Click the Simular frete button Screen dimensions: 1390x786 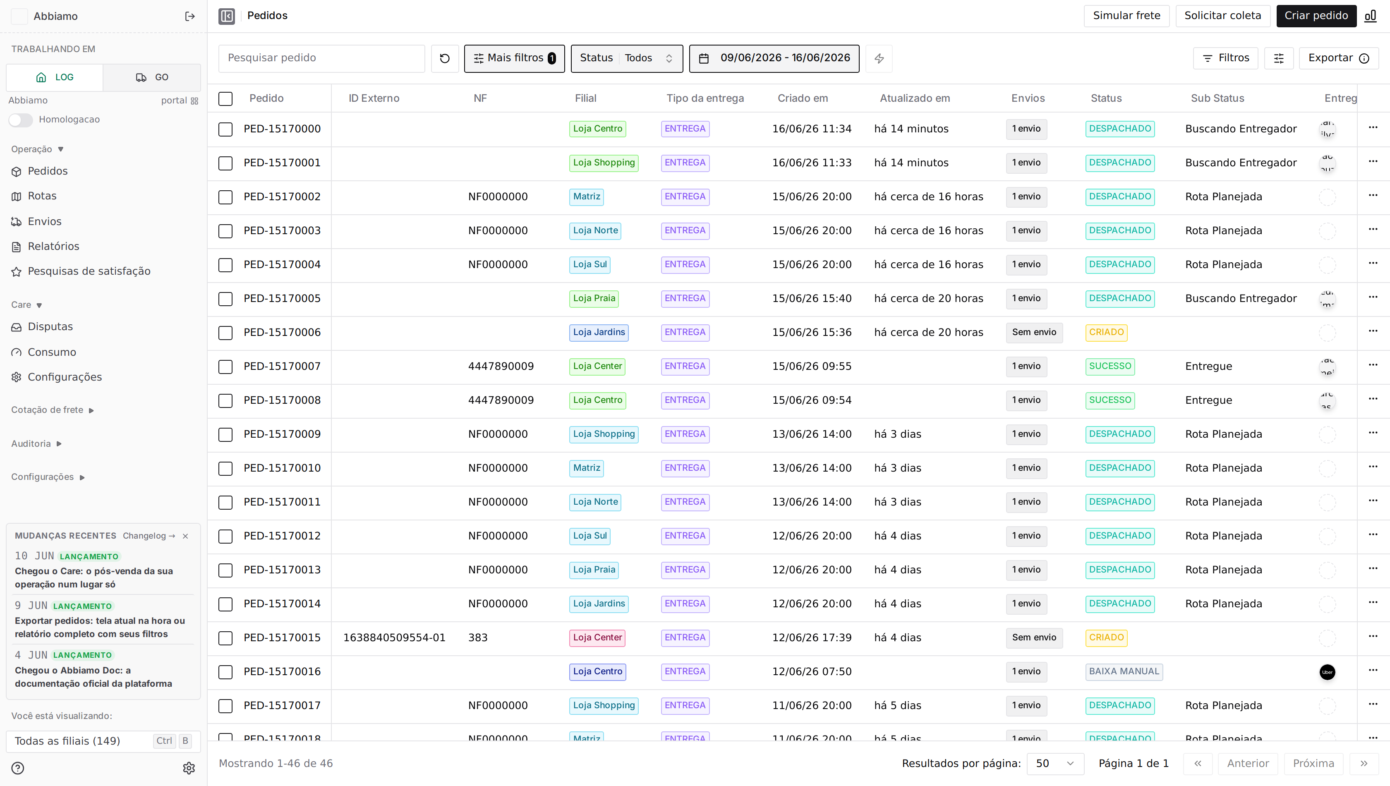click(x=1126, y=16)
